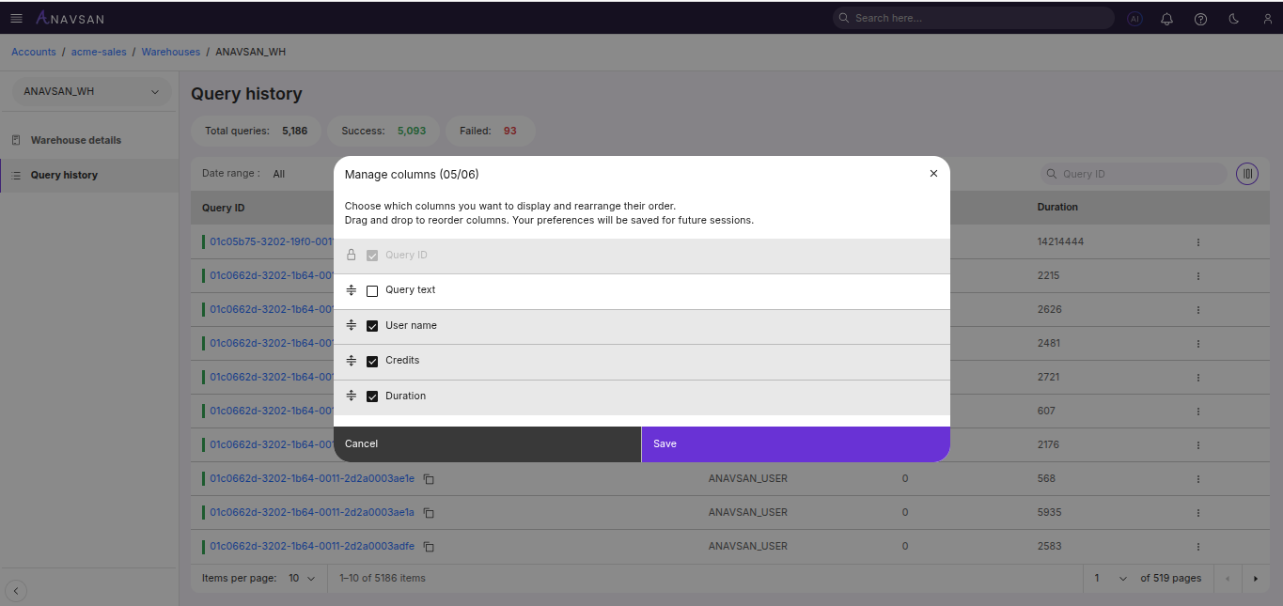Open the notifications bell

tap(1166, 19)
